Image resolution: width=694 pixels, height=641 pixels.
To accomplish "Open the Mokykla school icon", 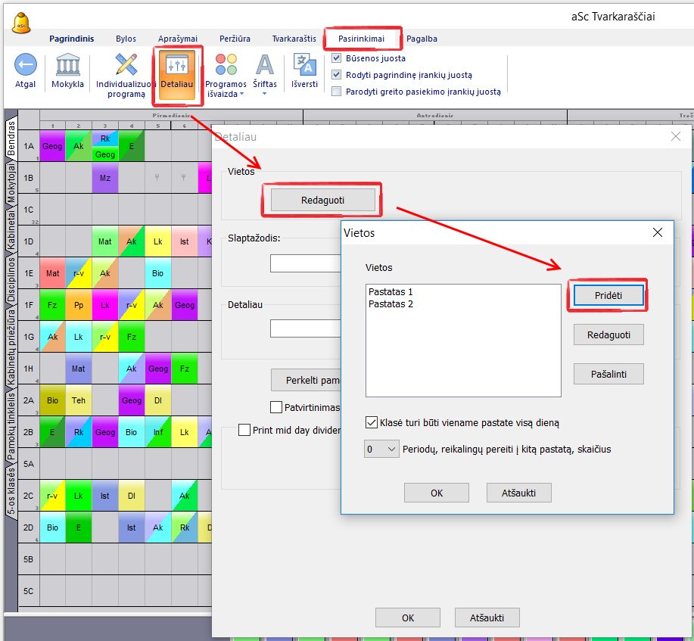I will tap(67, 66).
